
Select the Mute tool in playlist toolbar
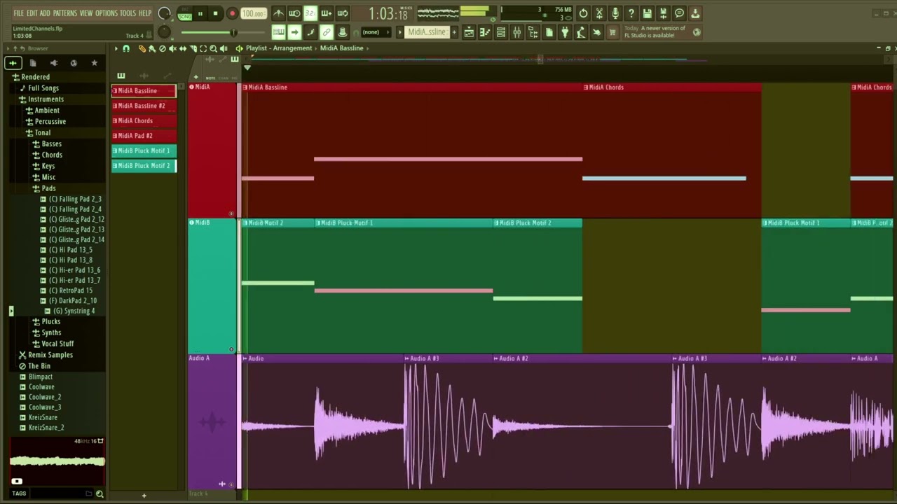(x=172, y=48)
